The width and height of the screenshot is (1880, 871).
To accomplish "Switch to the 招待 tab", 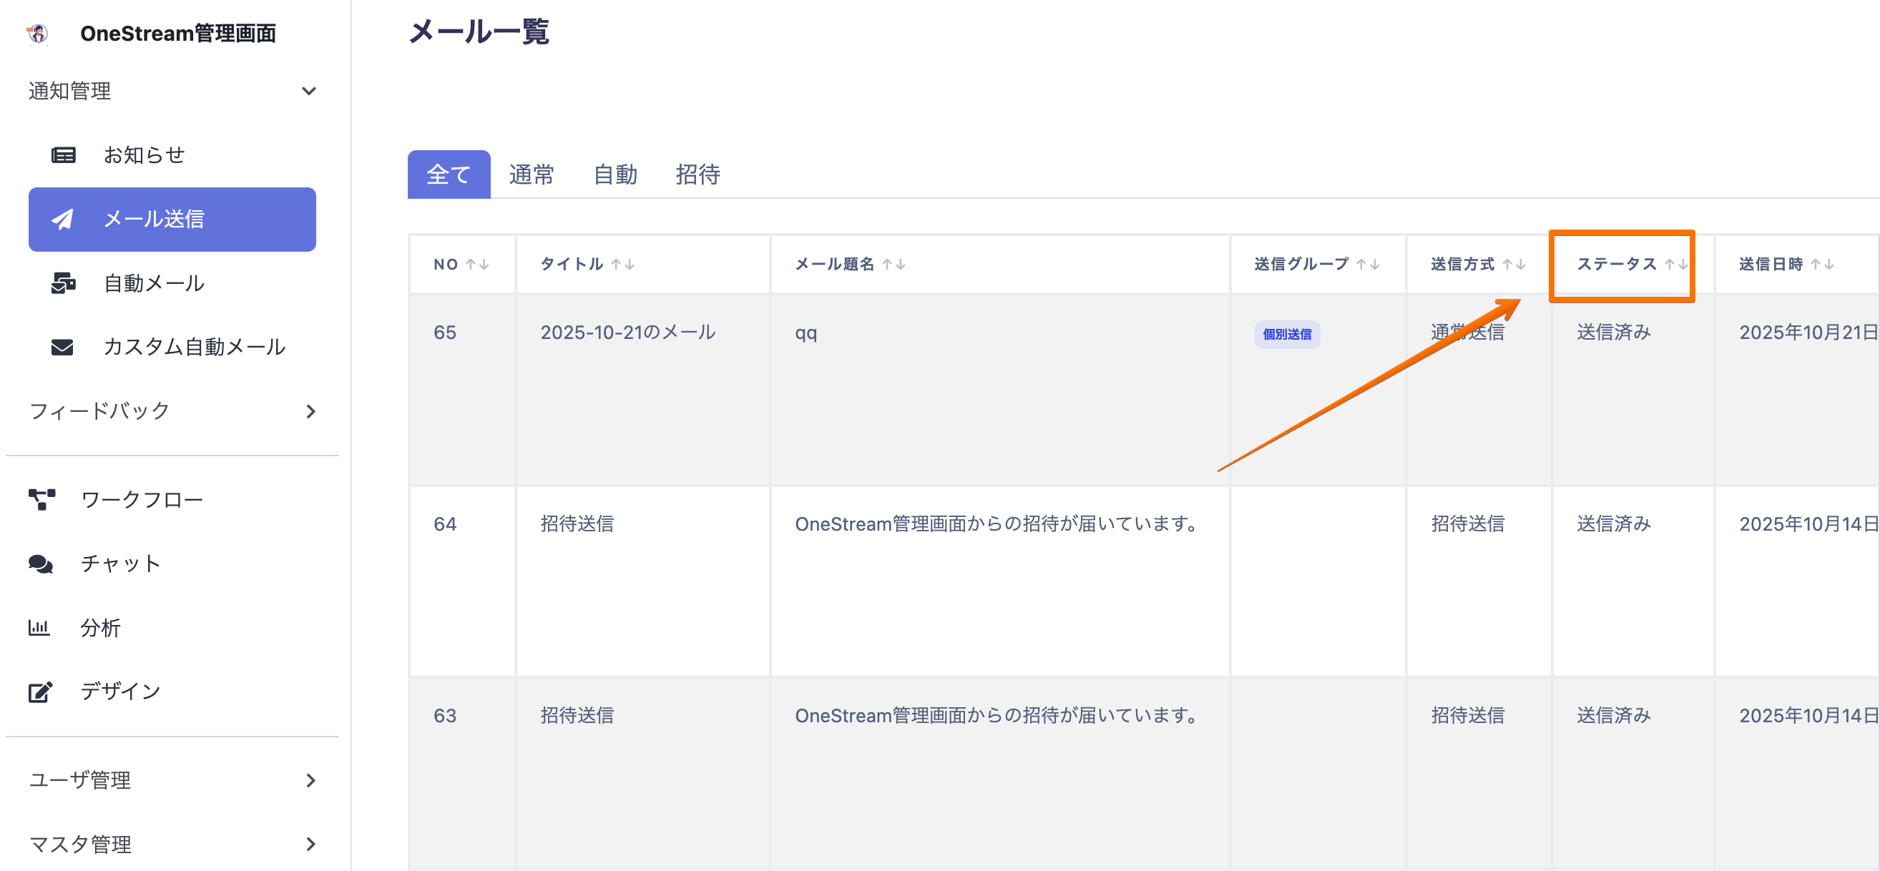I will (x=697, y=174).
